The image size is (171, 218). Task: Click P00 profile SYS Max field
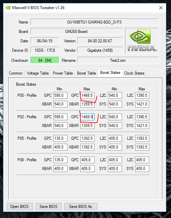[x=142, y=104]
